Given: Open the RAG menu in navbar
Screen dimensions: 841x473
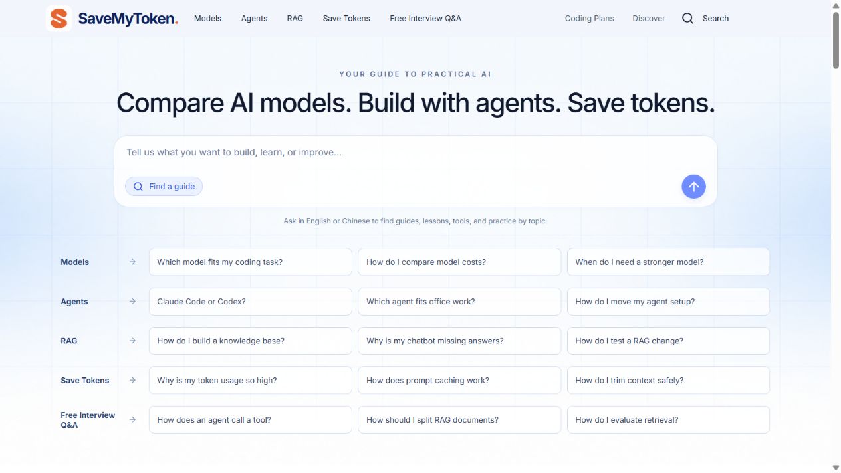Looking at the screenshot, I should point(295,18).
